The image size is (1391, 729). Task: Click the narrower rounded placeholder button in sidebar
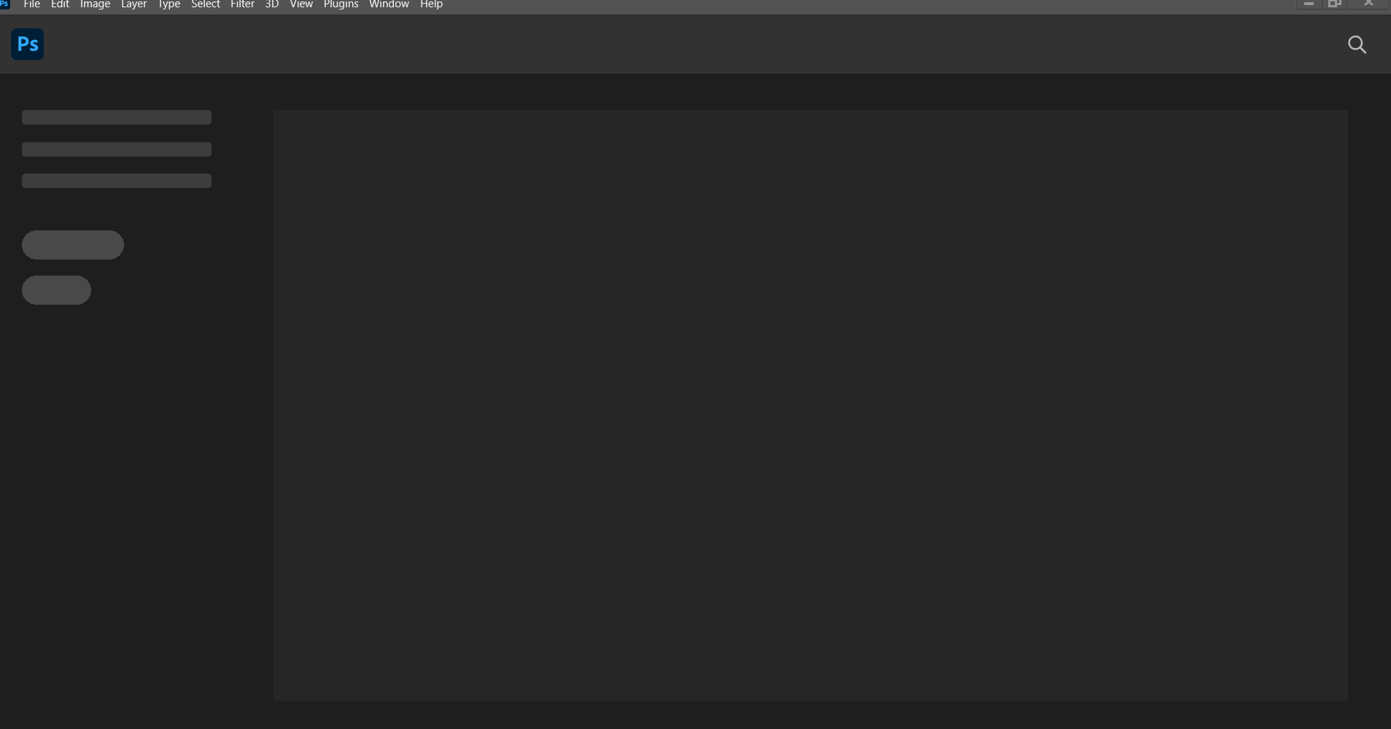point(56,290)
